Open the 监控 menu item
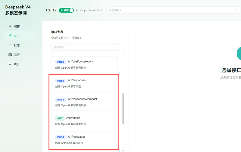This screenshot has width=241, height=152. (x=19, y=55)
